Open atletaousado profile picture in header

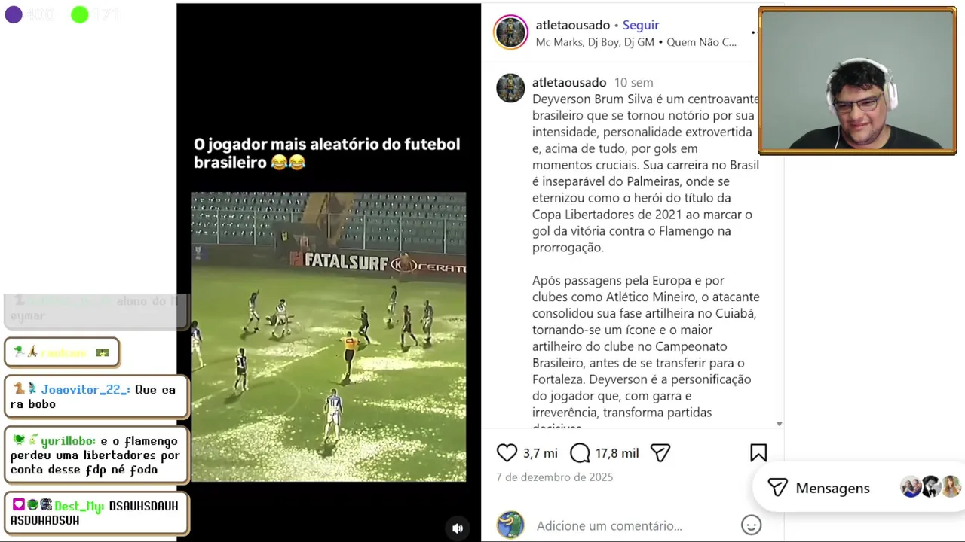click(x=510, y=32)
